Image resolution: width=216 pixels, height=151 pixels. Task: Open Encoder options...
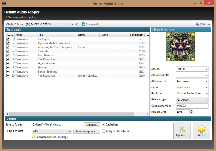pyautogui.click(x=87, y=131)
